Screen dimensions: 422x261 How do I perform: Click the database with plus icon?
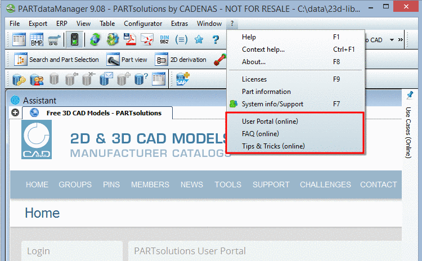coord(124,79)
